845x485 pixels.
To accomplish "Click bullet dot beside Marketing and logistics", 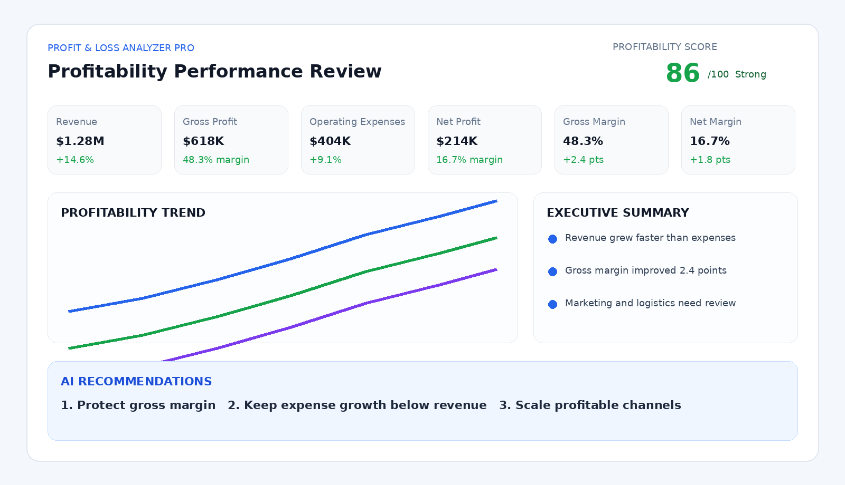I will coord(552,304).
